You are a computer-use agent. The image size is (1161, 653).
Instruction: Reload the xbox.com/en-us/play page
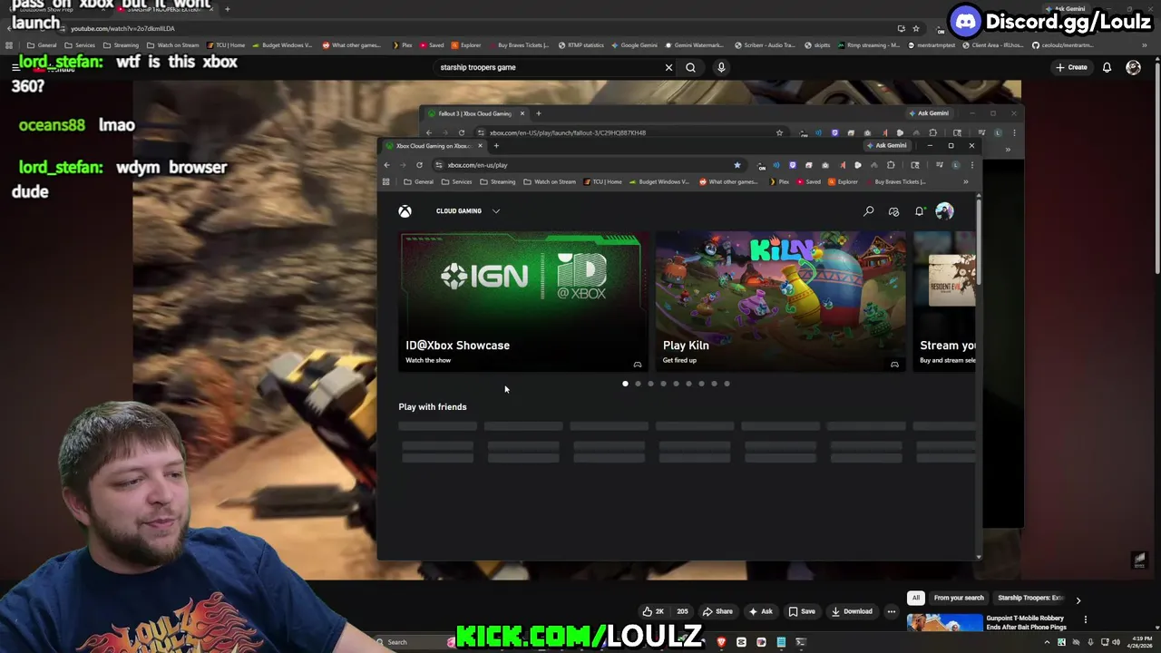pyautogui.click(x=419, y=165)
